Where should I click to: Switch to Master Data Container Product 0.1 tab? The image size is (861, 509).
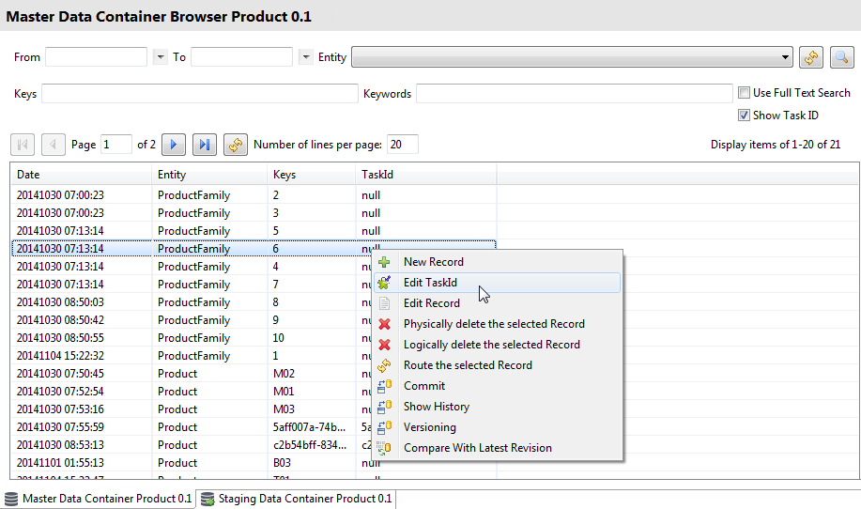coord(106,499)
